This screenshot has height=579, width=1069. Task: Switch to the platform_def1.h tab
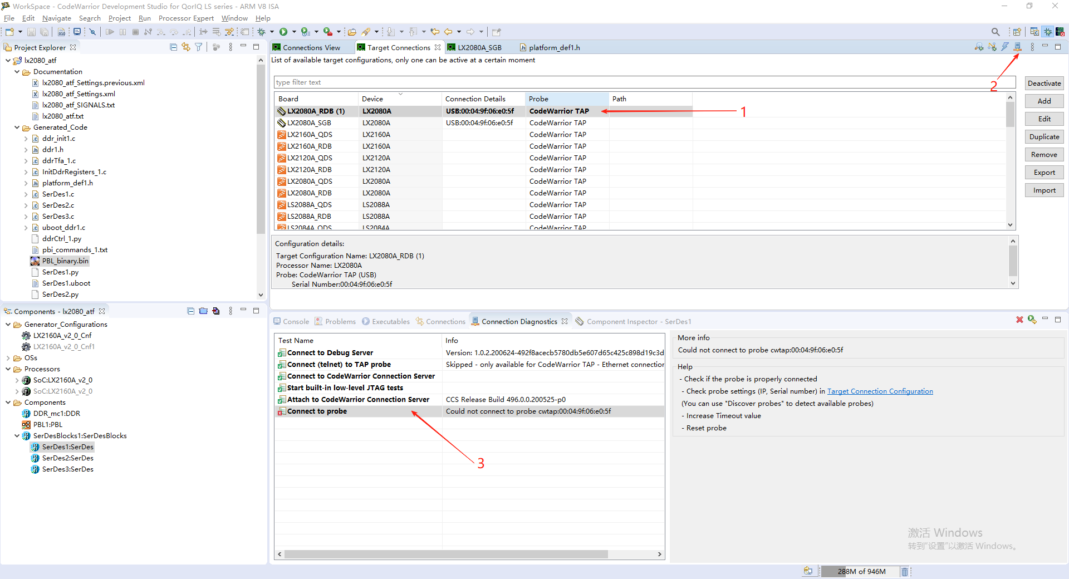coord(555,47)
